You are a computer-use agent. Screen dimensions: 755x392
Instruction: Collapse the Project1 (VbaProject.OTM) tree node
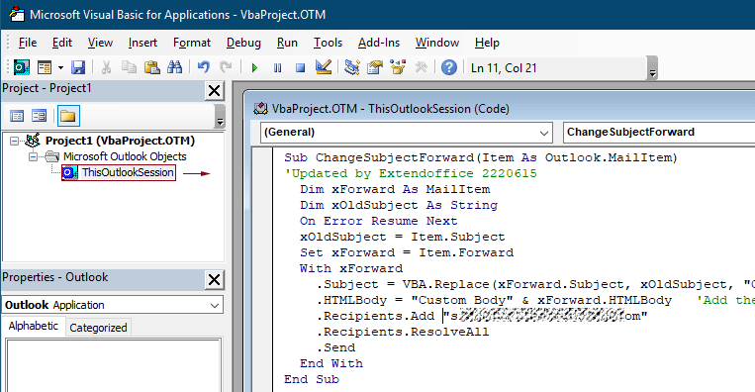(15, 142)
